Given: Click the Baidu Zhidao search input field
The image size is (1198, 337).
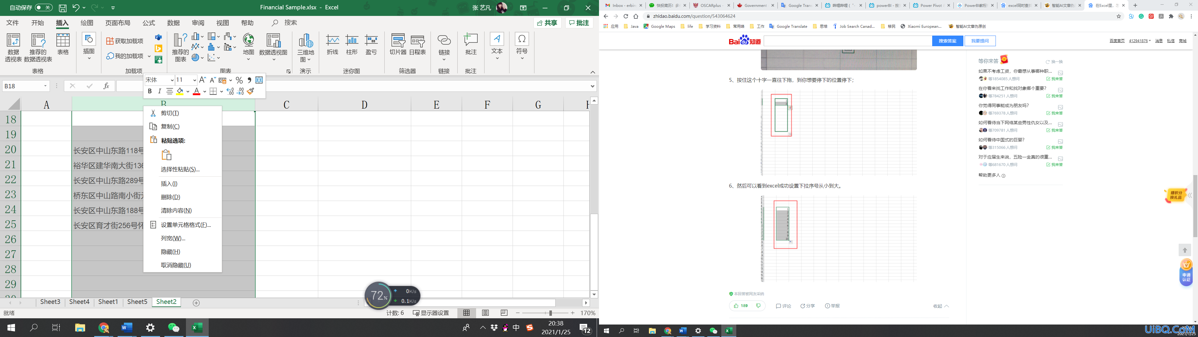Looking at the screenshot, I should 848,41.
